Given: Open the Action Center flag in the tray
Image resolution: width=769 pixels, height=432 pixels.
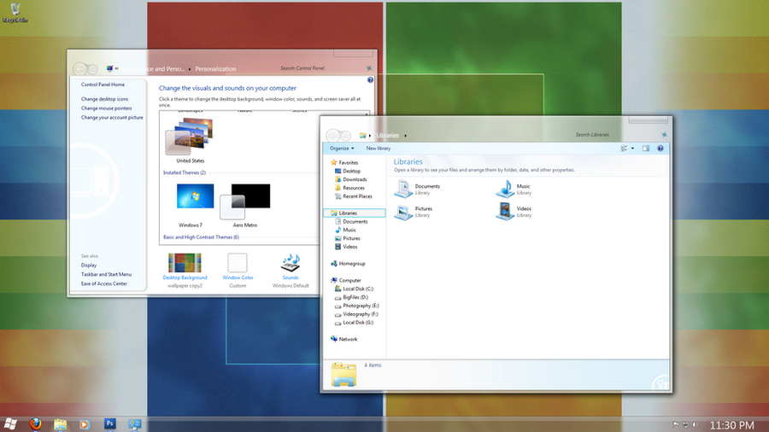Looking at the screenshot, I should tap(676, 424).
